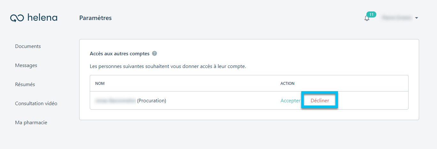This screenshot has width=437, height=149.
Task: Click the NOM column header
Action: click(x=100, y=84)
